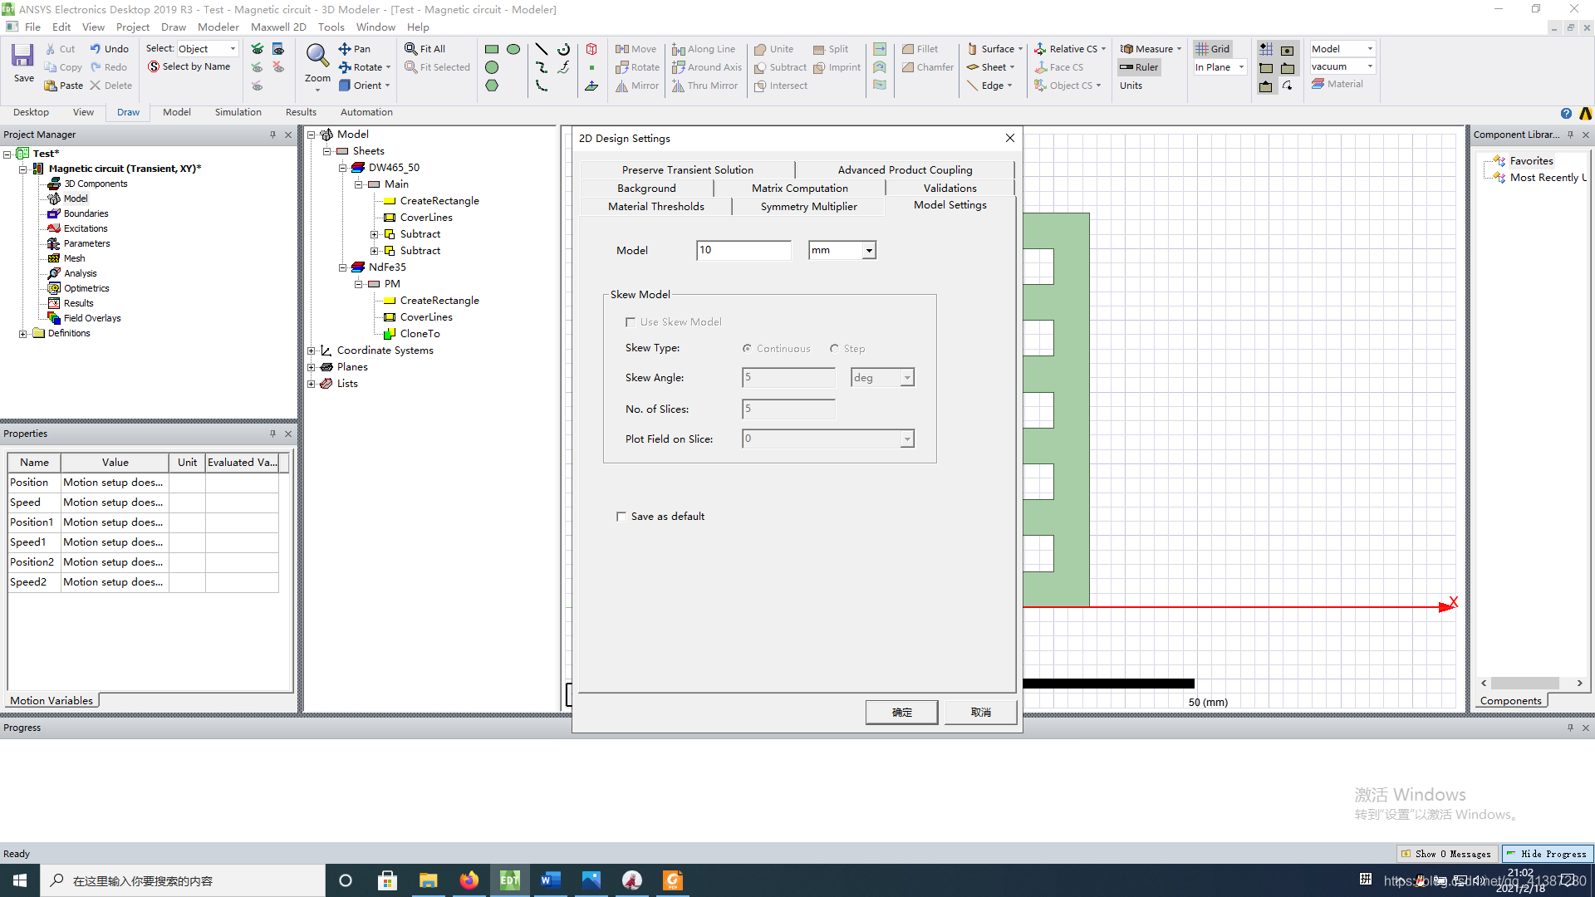Click the red 3D box region tool
Viewport: 1595px width, 897px height.
[x=591, y=49]
